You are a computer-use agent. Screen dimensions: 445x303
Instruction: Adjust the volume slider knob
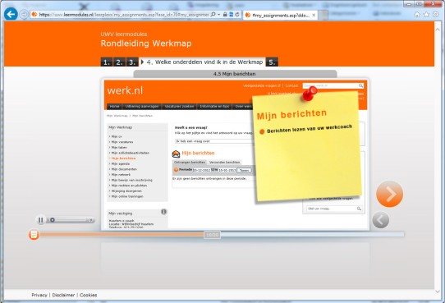(x=53, y=220)
